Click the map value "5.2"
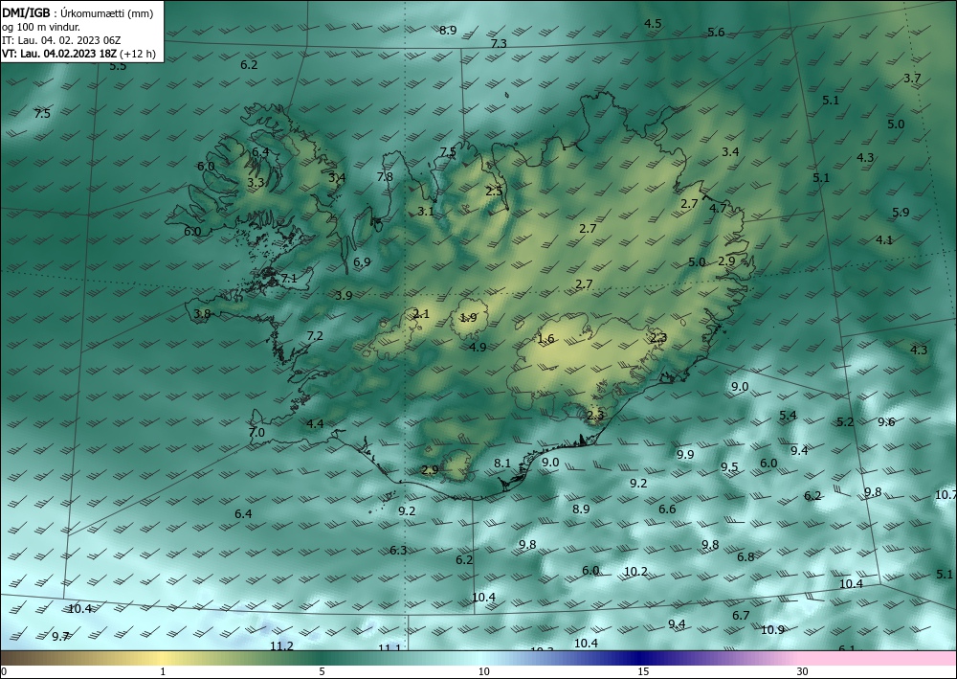The height and width of the screenshot is (679, 957). click(845, 421)
